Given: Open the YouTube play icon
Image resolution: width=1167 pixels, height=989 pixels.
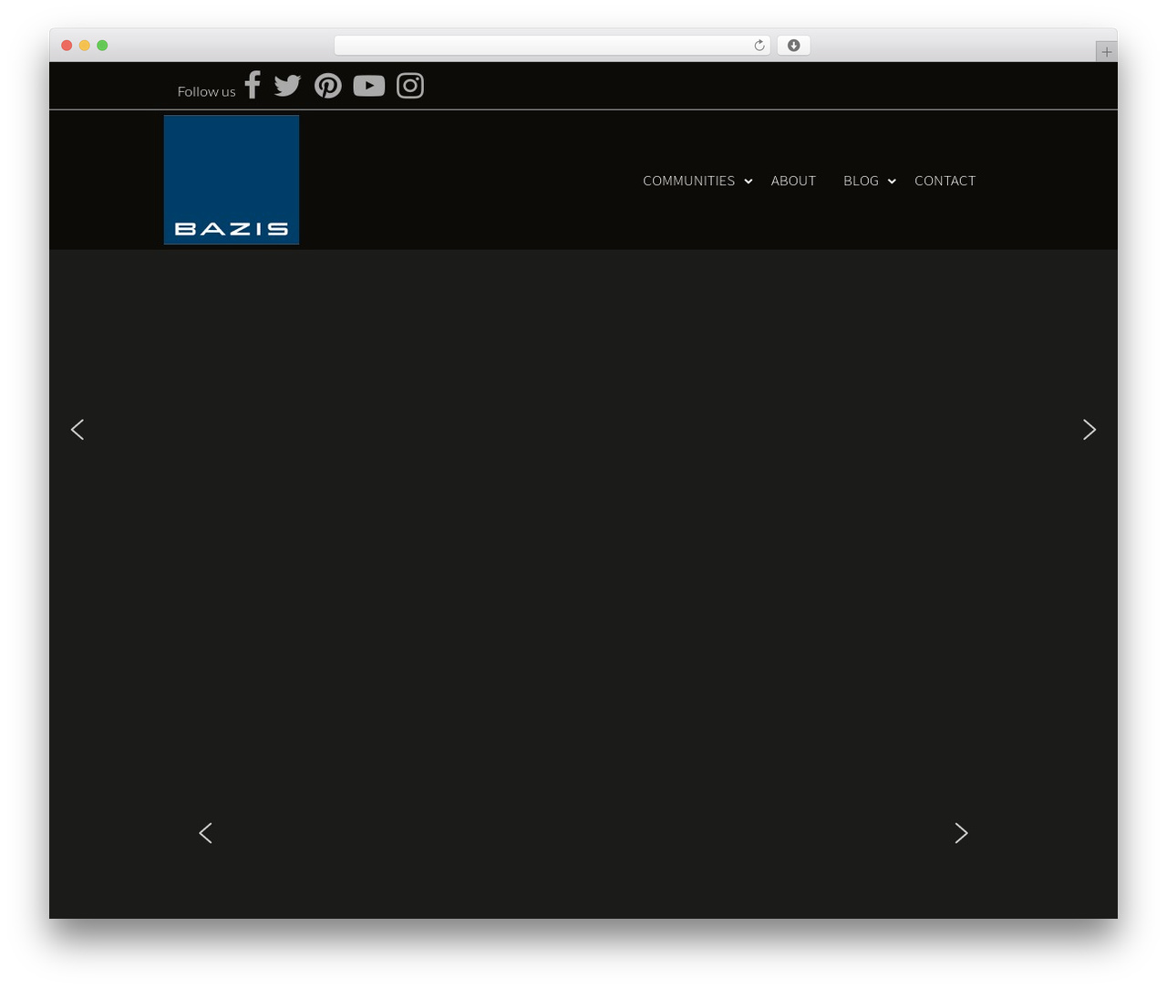Looking at the screenshot, I should tap(369, 86).
